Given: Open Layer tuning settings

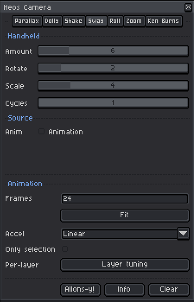Looking at the screenshot, I should click(124, 264).
